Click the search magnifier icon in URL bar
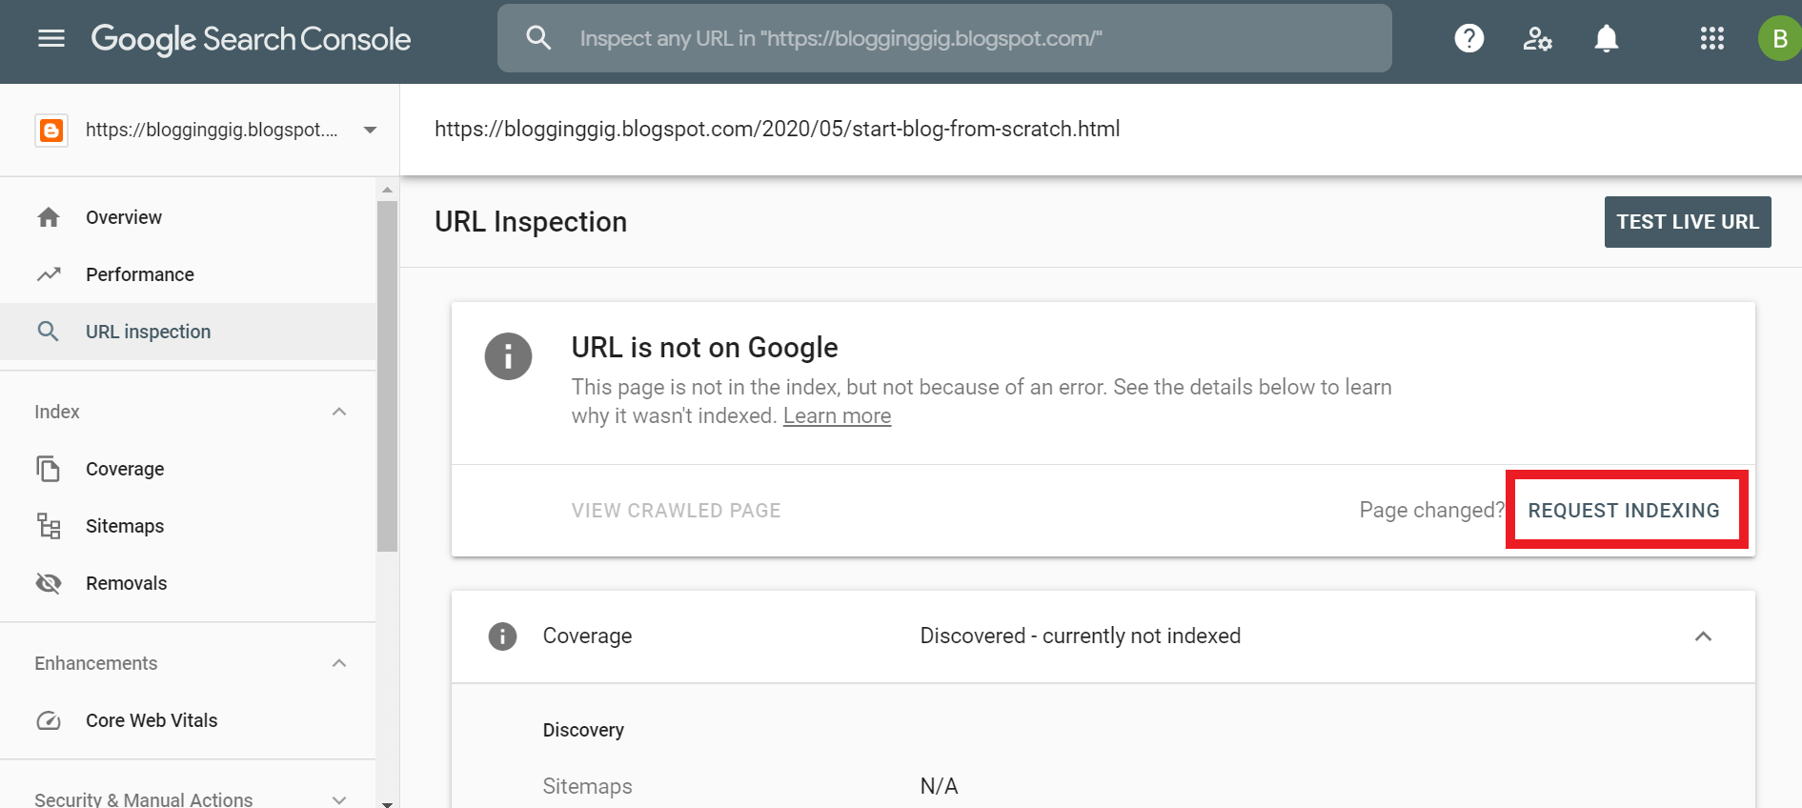This screenshot has height=808, width=1802. tap(538, 38)
